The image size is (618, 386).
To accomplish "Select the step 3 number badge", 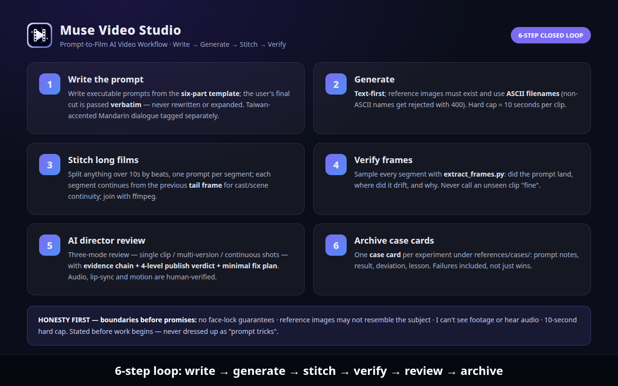I will click(x=50, y=165).
